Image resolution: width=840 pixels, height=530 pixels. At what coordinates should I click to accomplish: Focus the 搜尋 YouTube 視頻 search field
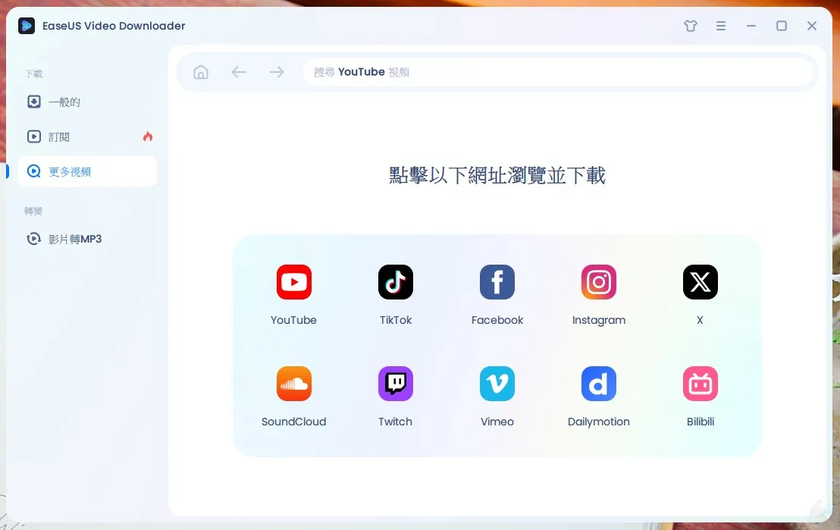(x=558, y=72)
